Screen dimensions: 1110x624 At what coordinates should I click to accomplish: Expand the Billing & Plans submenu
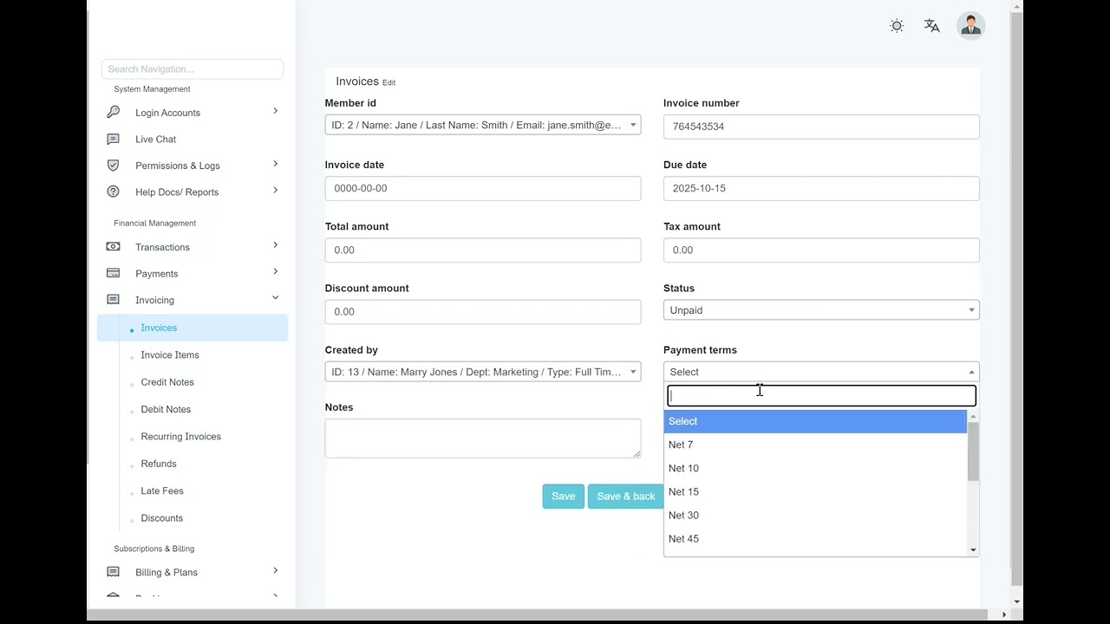[x=275, y=570]
